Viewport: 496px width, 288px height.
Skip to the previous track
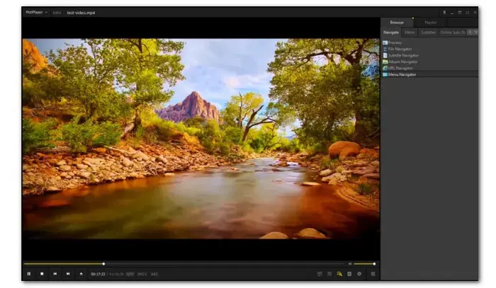55,274
